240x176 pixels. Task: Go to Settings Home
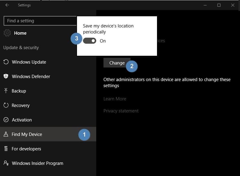(x=20, y=33)
